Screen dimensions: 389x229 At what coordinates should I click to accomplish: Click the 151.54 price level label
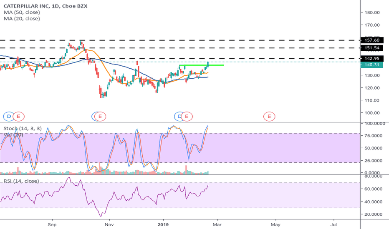(372, 48)
